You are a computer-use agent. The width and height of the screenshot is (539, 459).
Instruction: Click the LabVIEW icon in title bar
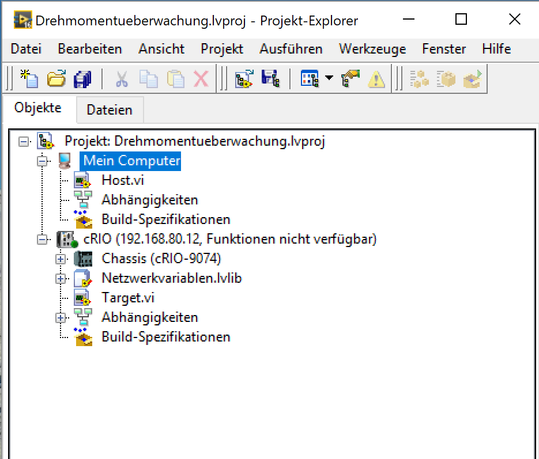22,20
